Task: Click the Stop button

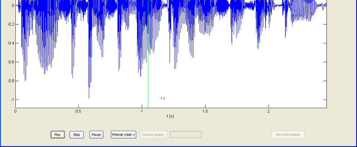Action: pyautogui.click(x=76, y=135)
